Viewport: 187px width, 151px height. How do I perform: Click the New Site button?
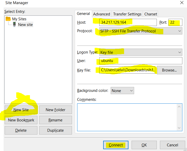[21, 110]
